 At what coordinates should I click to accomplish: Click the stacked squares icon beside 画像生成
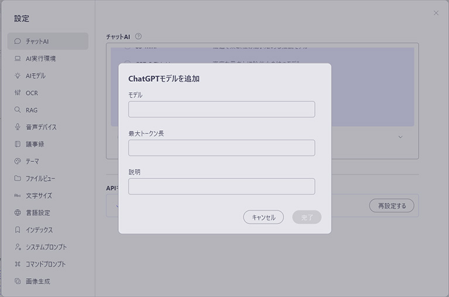tap(18, 281)
